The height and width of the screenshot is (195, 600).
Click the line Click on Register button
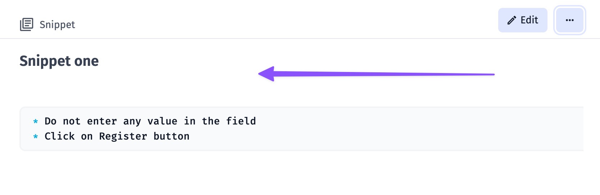click(117, 136)
